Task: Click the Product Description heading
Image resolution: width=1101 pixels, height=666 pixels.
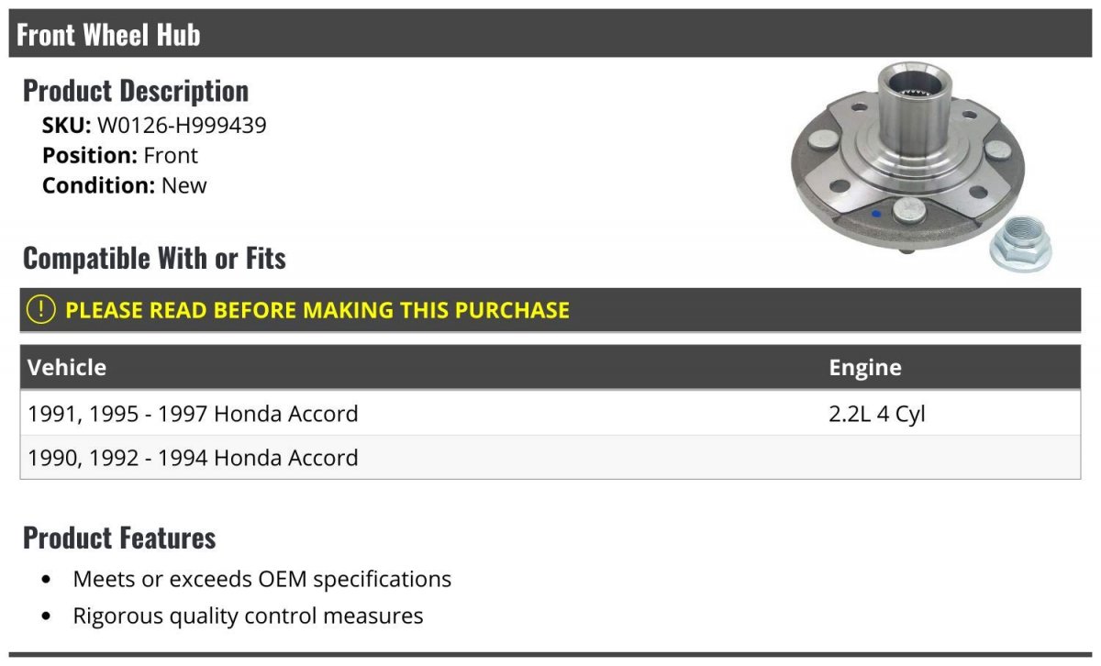Action: (136, 91)
